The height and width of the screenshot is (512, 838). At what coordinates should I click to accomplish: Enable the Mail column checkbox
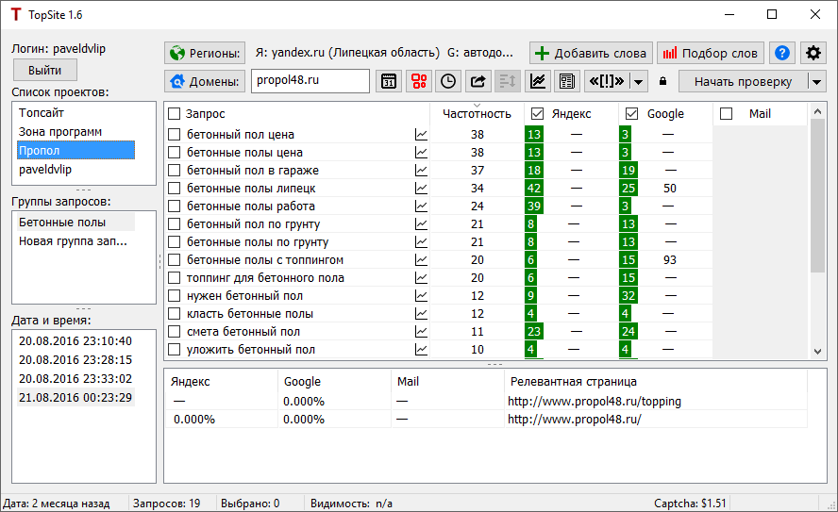pyautogui.click(x=726, y=114)
